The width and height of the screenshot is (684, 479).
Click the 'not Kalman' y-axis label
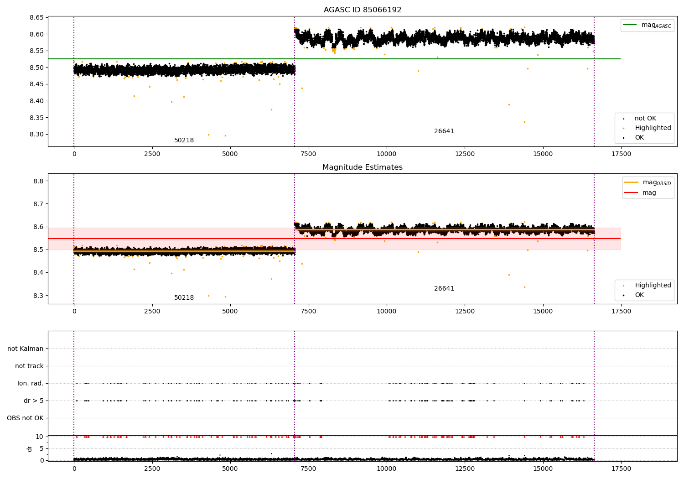tap(26, 349)
